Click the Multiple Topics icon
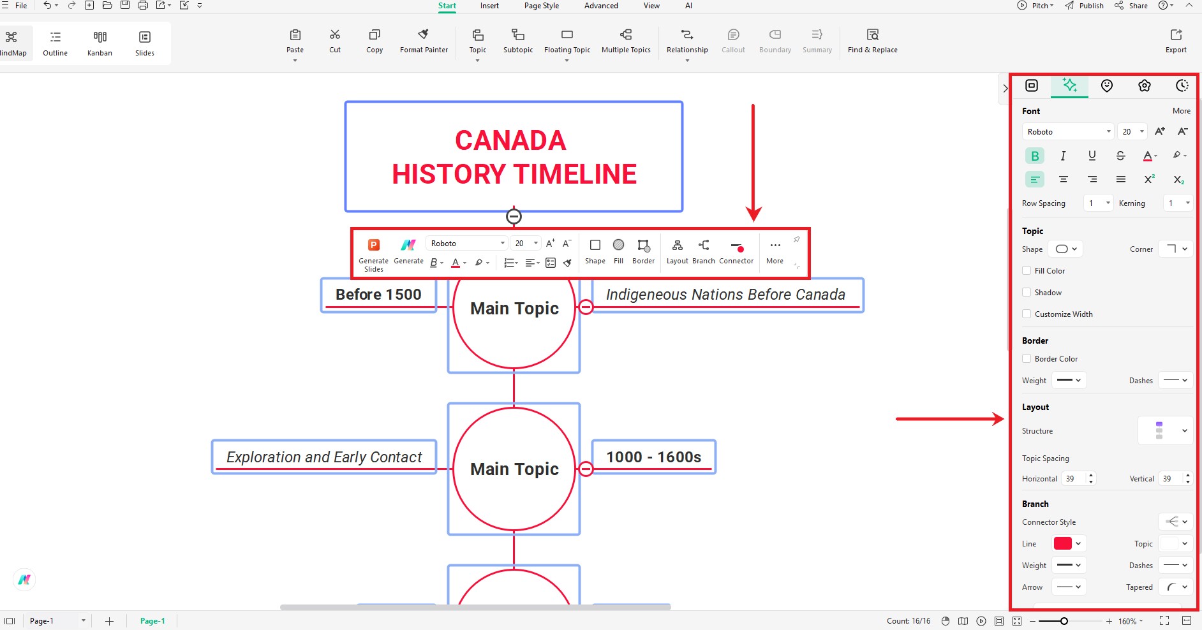The width and height of the screenshot is (1202, 630). click(626, 35)
